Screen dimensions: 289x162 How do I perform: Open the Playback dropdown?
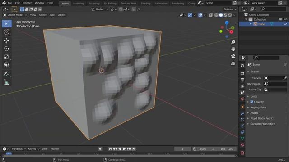click(x=19, y=149)
